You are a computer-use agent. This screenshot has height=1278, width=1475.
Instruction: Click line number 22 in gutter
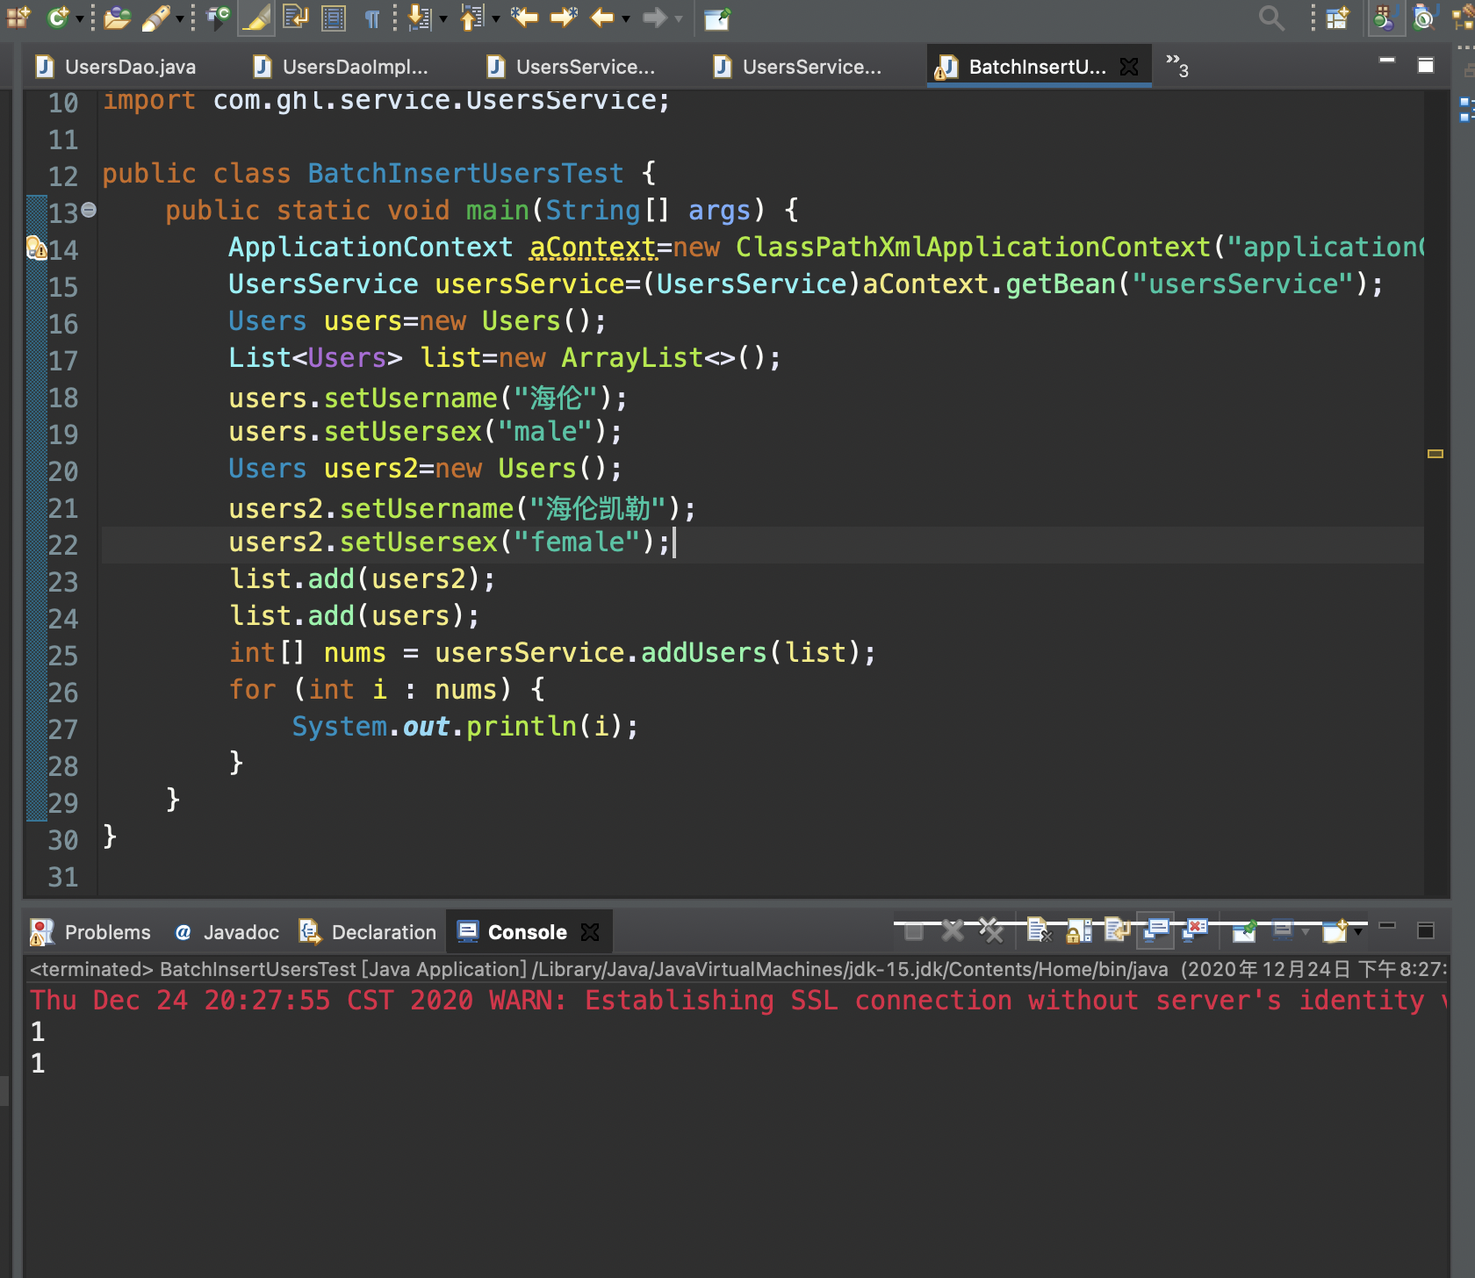(63, 545)
